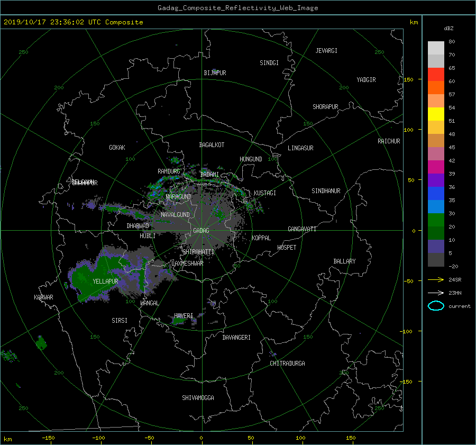This screenshot has height=445, width=476.
Task: Click the BAGALKOT label
Action: tap(212, 145)
